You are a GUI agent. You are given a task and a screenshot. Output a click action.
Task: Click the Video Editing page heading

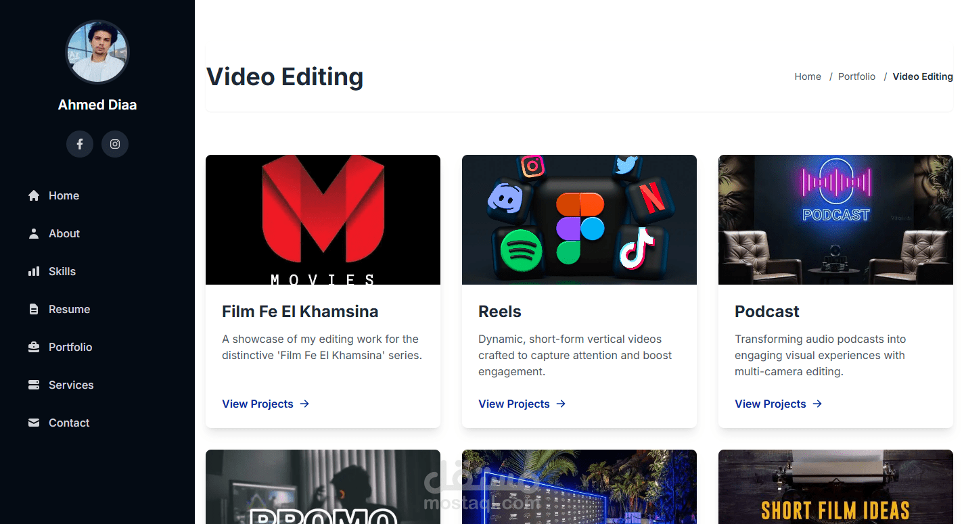pos(285,76)
